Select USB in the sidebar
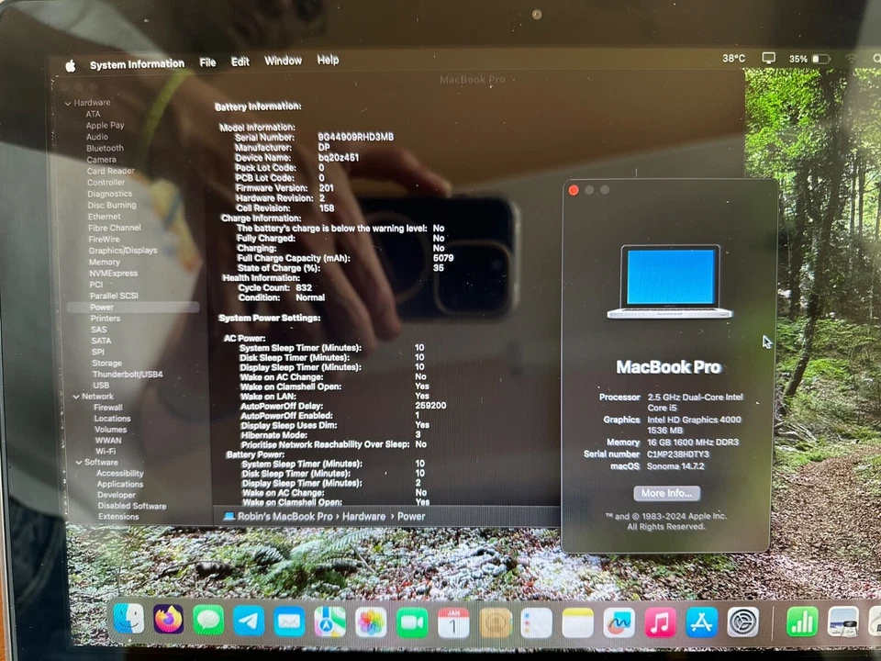 101,385
